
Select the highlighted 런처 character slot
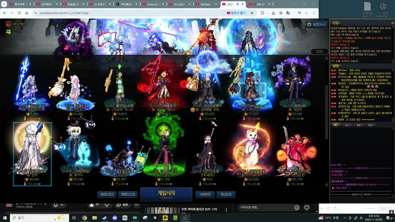(x=32, y=154)
